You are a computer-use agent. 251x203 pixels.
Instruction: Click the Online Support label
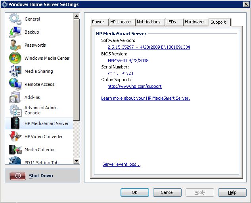click(116, 80)
